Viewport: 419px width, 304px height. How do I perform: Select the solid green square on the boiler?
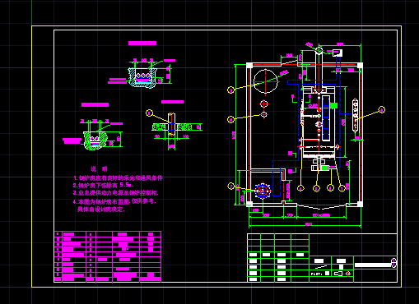[x=333, y=105]
